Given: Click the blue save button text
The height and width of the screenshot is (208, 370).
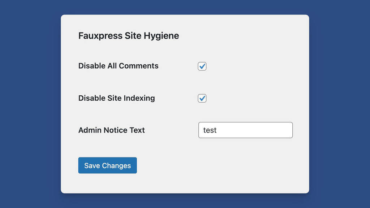Looking at the screenshot, I should click(107, 165).
